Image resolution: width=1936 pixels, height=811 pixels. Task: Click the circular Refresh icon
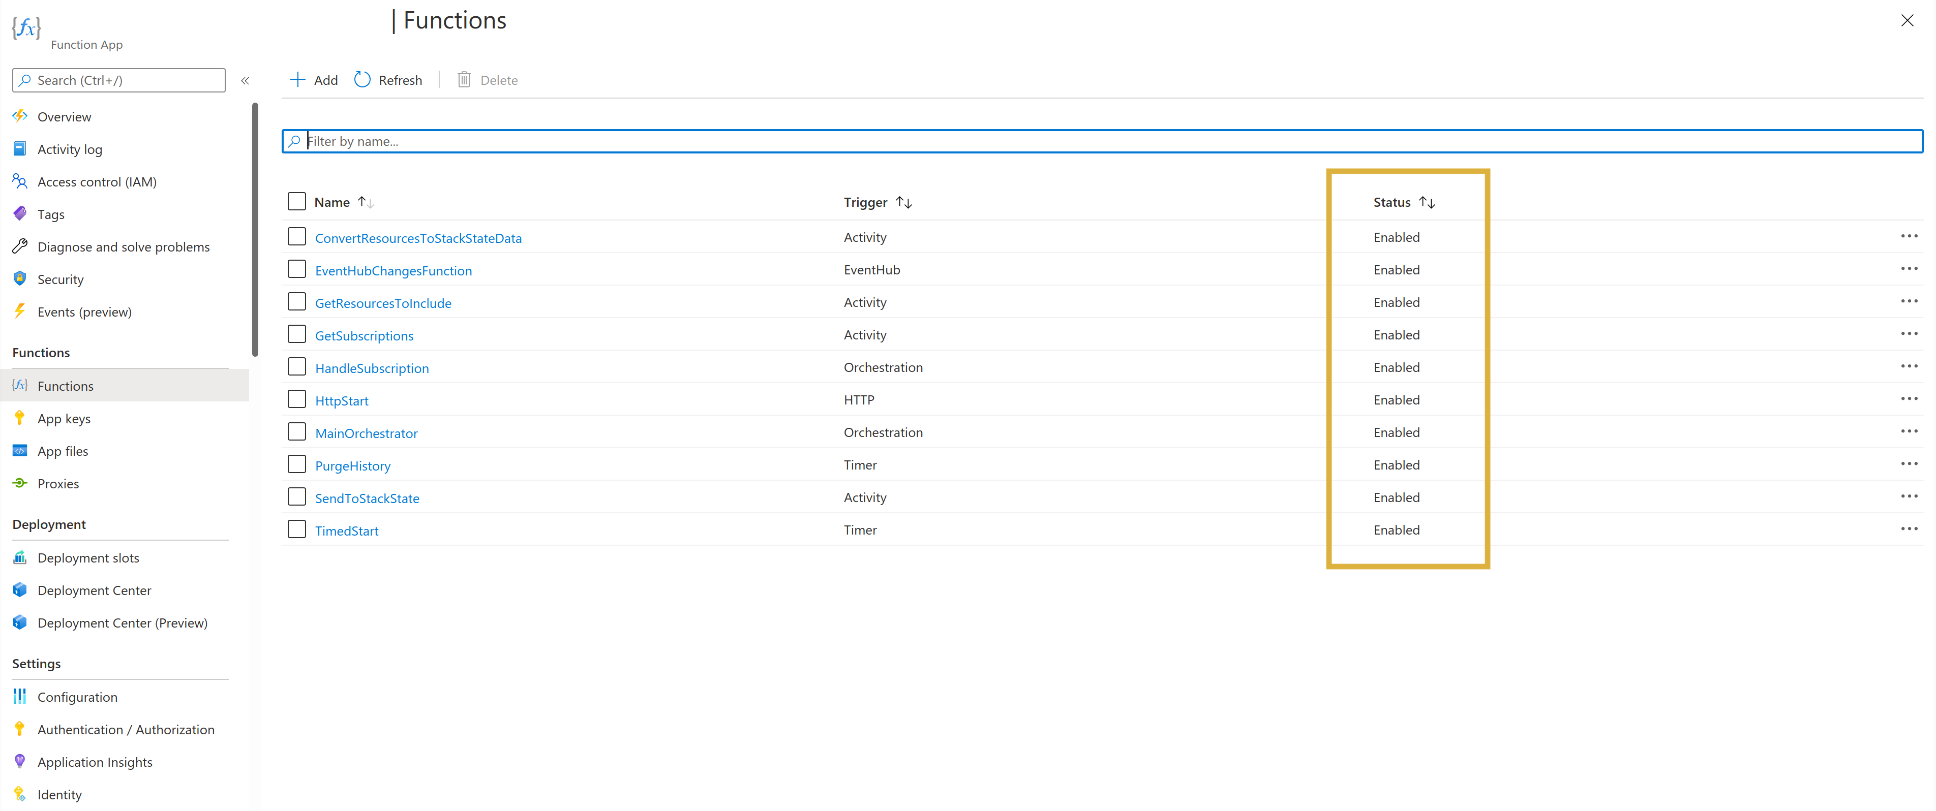[x=362, y=80]
